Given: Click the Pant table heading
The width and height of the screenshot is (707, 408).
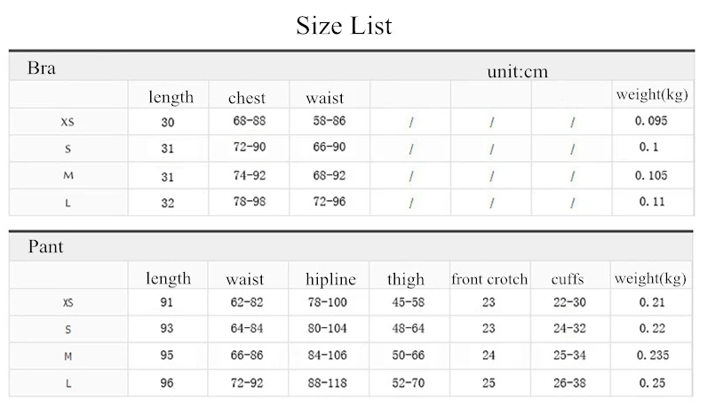Looking at the screenshot, I should (x=45, y=247).
